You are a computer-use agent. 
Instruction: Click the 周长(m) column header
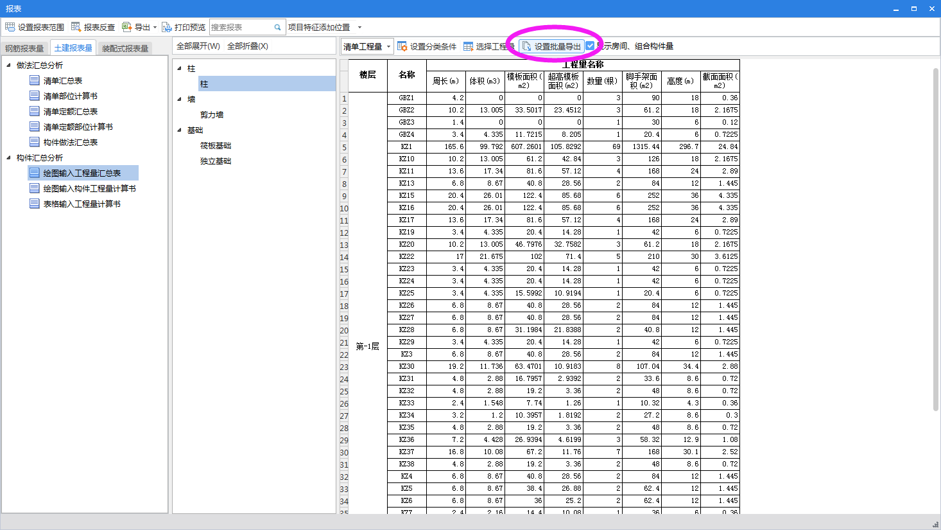[446, 81]
